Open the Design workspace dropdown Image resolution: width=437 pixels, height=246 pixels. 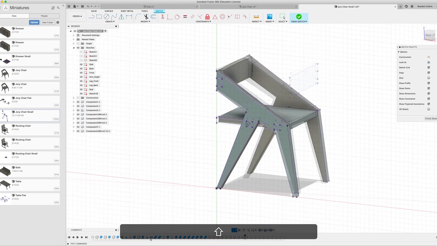pos(77,17)
